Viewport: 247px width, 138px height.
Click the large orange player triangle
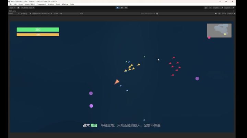click(x=117, y=82)
